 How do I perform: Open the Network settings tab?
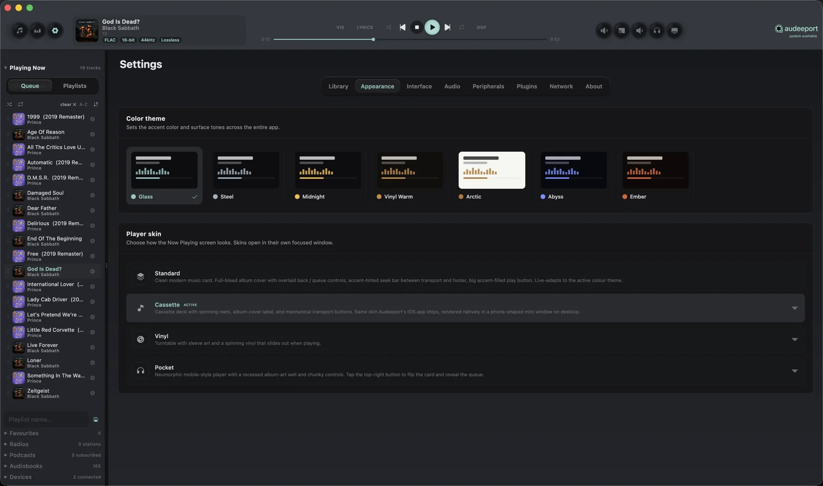[561, 87]
